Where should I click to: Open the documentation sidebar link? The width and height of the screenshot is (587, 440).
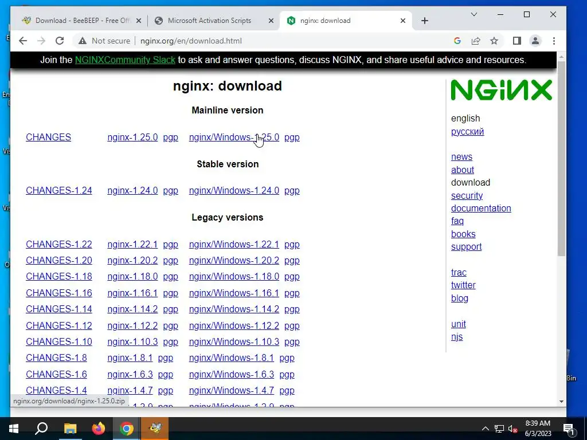[481, 209]
